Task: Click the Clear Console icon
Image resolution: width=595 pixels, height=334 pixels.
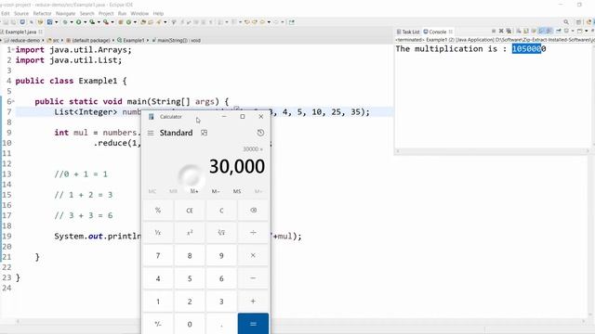Action: [x=518, y=31]
